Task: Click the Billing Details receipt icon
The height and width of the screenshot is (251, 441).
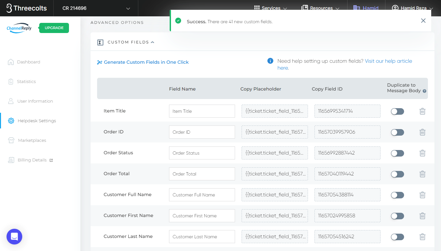Action: click(x=11, y=160)
